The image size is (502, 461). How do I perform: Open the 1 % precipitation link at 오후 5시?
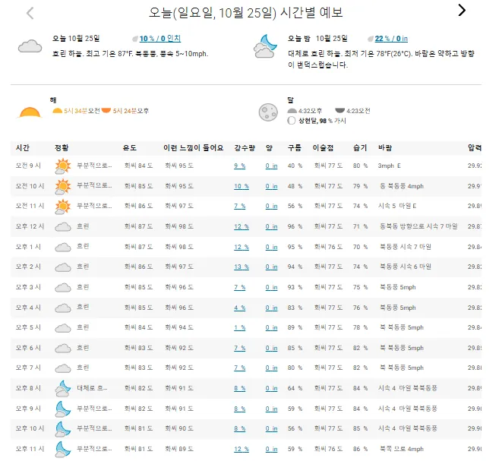point(239,328)
